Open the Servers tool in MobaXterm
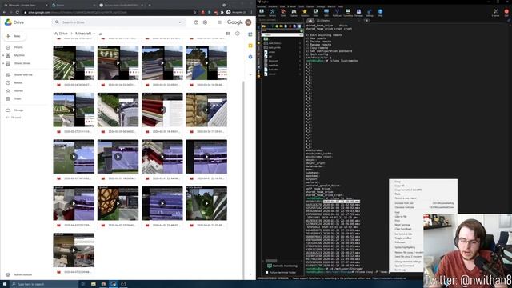 click(x=272, y=12)
